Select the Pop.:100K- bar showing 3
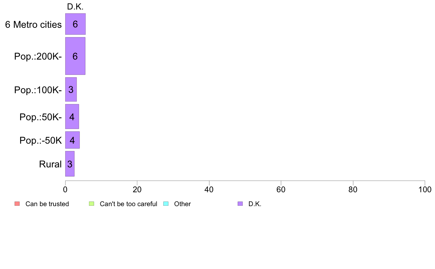This screenshot has height=269, width=435. [x=71, y=90]
